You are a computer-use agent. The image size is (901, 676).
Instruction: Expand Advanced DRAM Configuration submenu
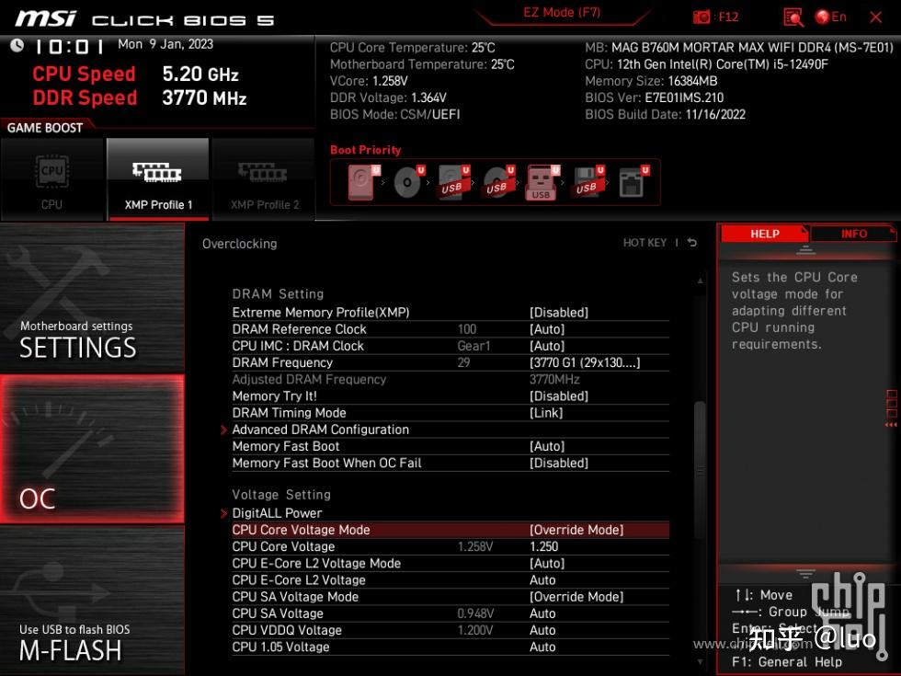(x=320, y=430)
